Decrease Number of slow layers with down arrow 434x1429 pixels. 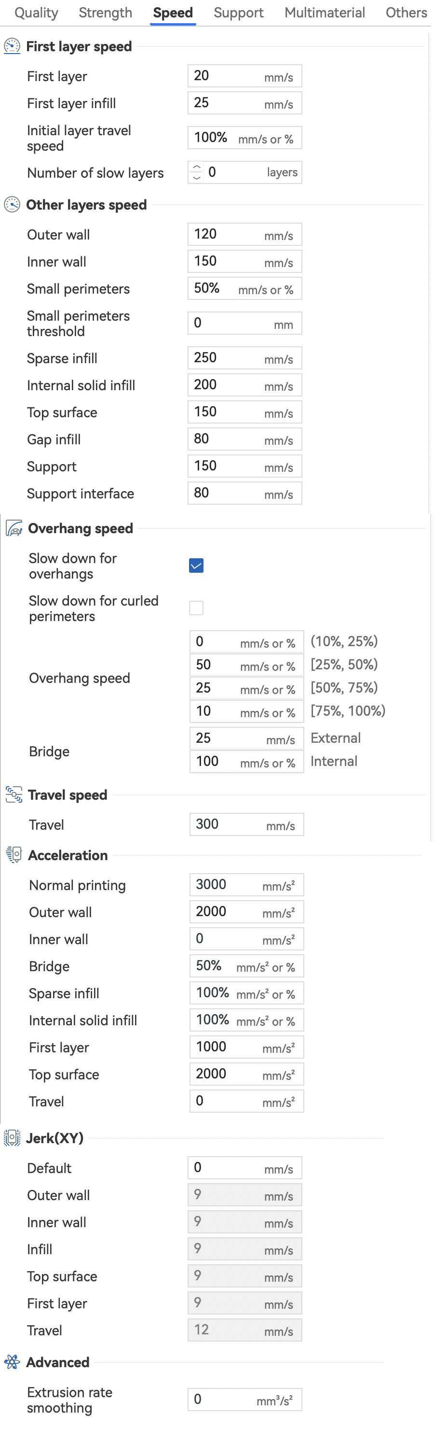click(196, 178)
